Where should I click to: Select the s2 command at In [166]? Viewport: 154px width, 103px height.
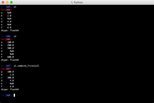[x=15, y=36]
